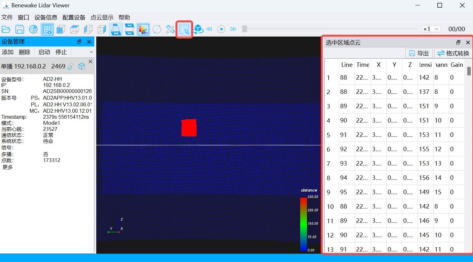Open the ×1 playback speed dropdown
This screenshot has height=262, width=473.
[431, 29]
